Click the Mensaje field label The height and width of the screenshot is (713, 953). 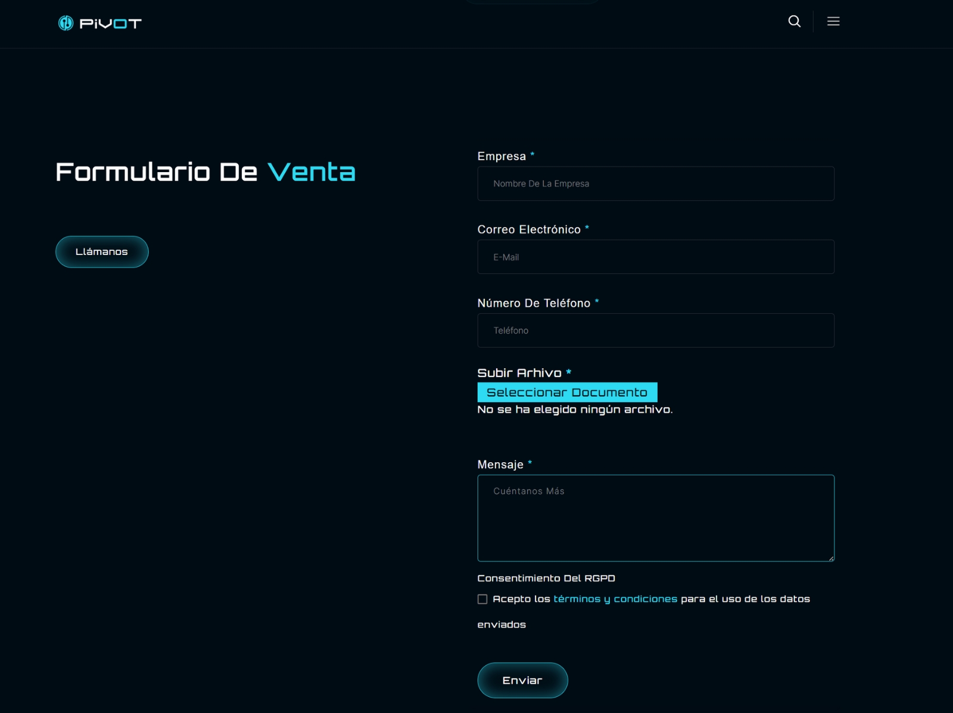[x=500, y=465]
